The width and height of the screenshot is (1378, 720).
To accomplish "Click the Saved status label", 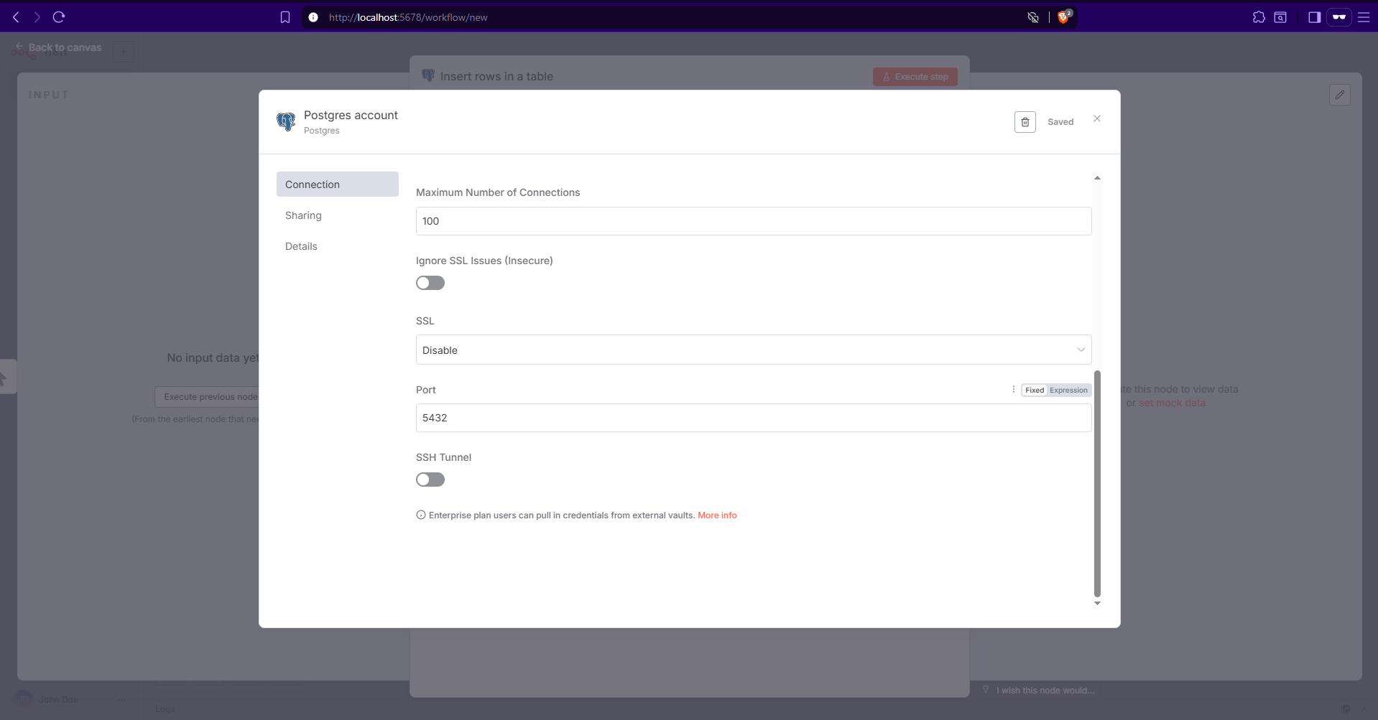I will click(x=1060, y=122).
